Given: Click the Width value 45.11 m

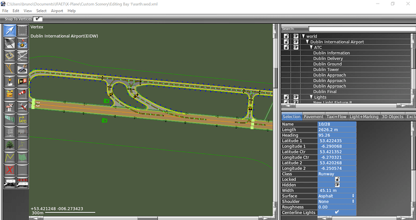Looking at the screenshot, I should tap(337, 190).
